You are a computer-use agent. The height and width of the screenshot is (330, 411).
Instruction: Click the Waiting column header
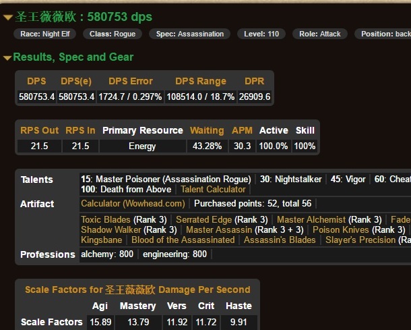tap(206, 130)
